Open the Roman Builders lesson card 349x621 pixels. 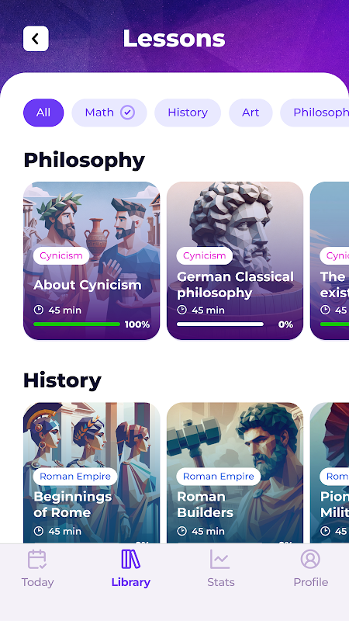[235, 474]
